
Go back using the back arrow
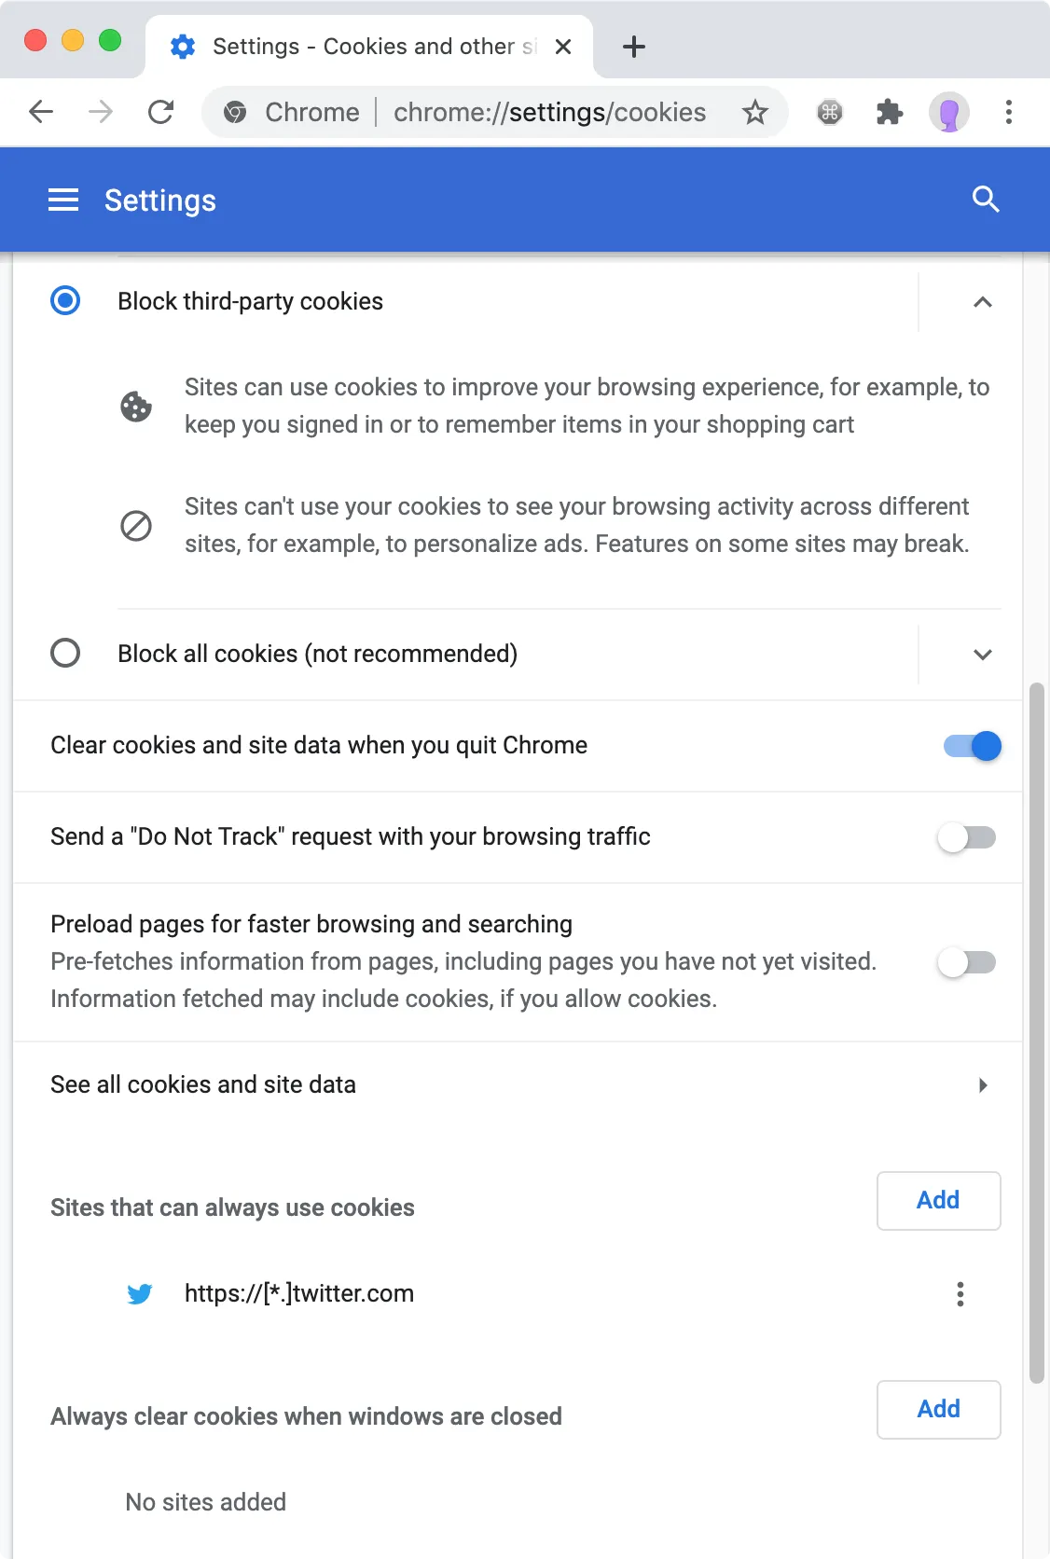click(x=41, y=113)
